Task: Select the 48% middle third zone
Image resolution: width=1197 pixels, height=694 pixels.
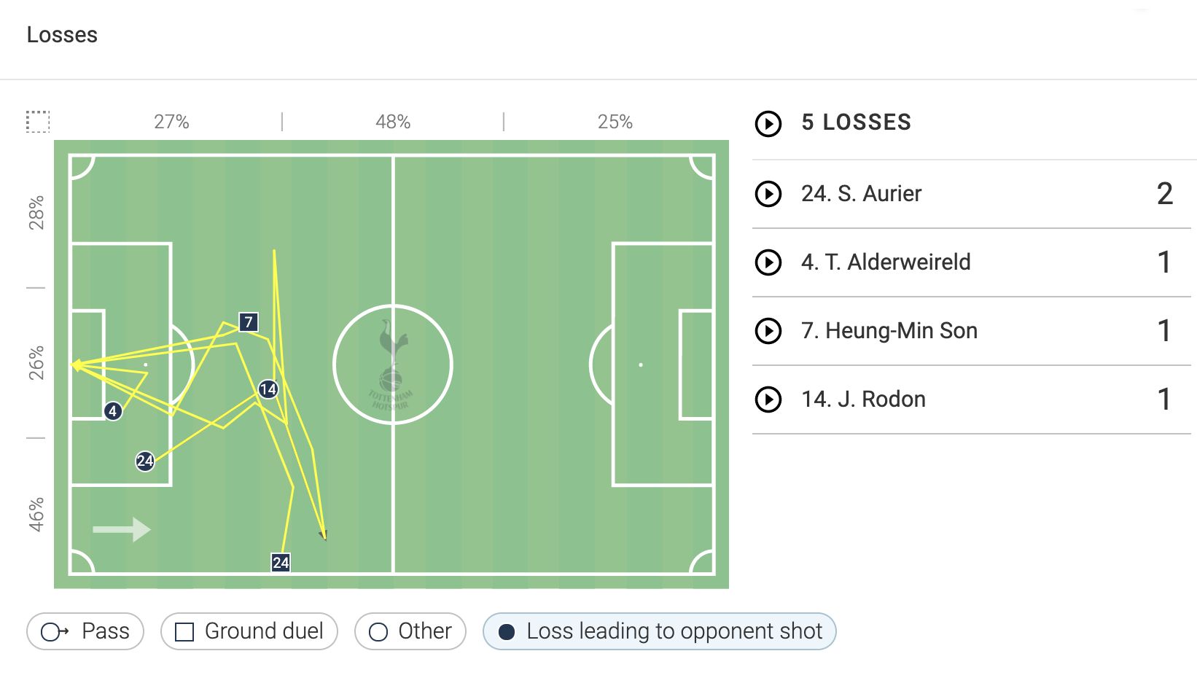Action: 393,122
